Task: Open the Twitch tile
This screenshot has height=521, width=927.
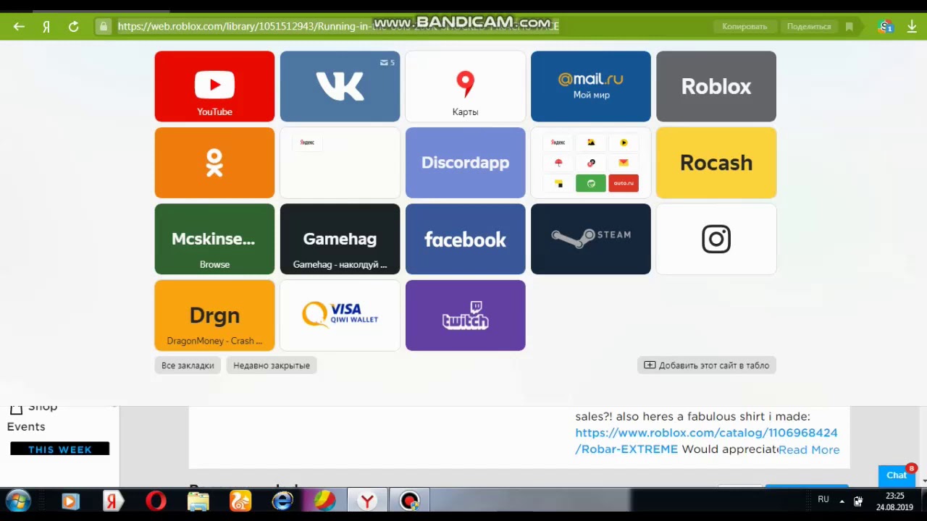Action: 465,315
